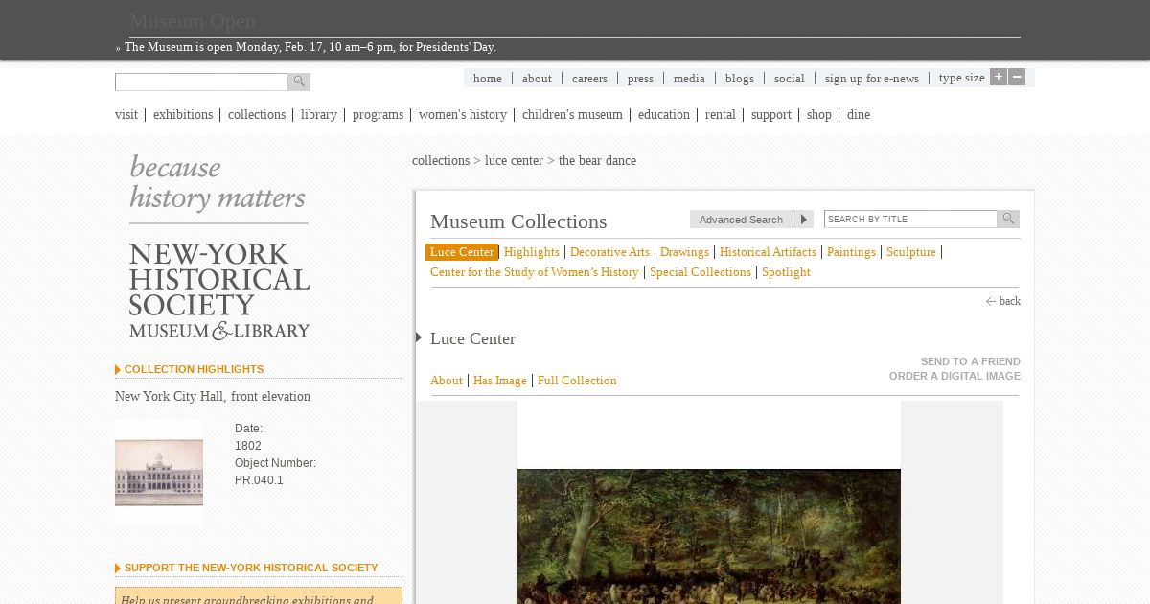Image resolution: width=1150 pixels, height=604 pixels.
Task: Click luce center breadcrumb link
Action: click(x=514, y=161)
